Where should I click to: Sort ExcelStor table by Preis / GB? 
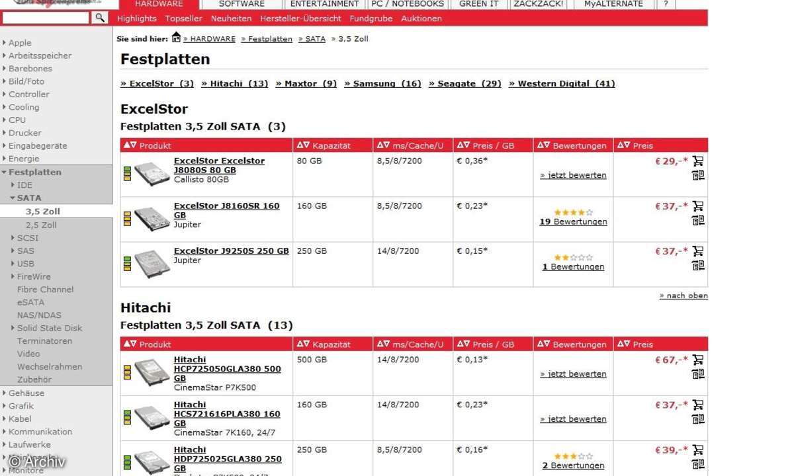click(x=463, y=145)
